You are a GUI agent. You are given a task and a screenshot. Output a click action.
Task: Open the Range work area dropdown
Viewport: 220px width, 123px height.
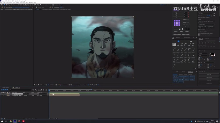click(x=206, y=21)
